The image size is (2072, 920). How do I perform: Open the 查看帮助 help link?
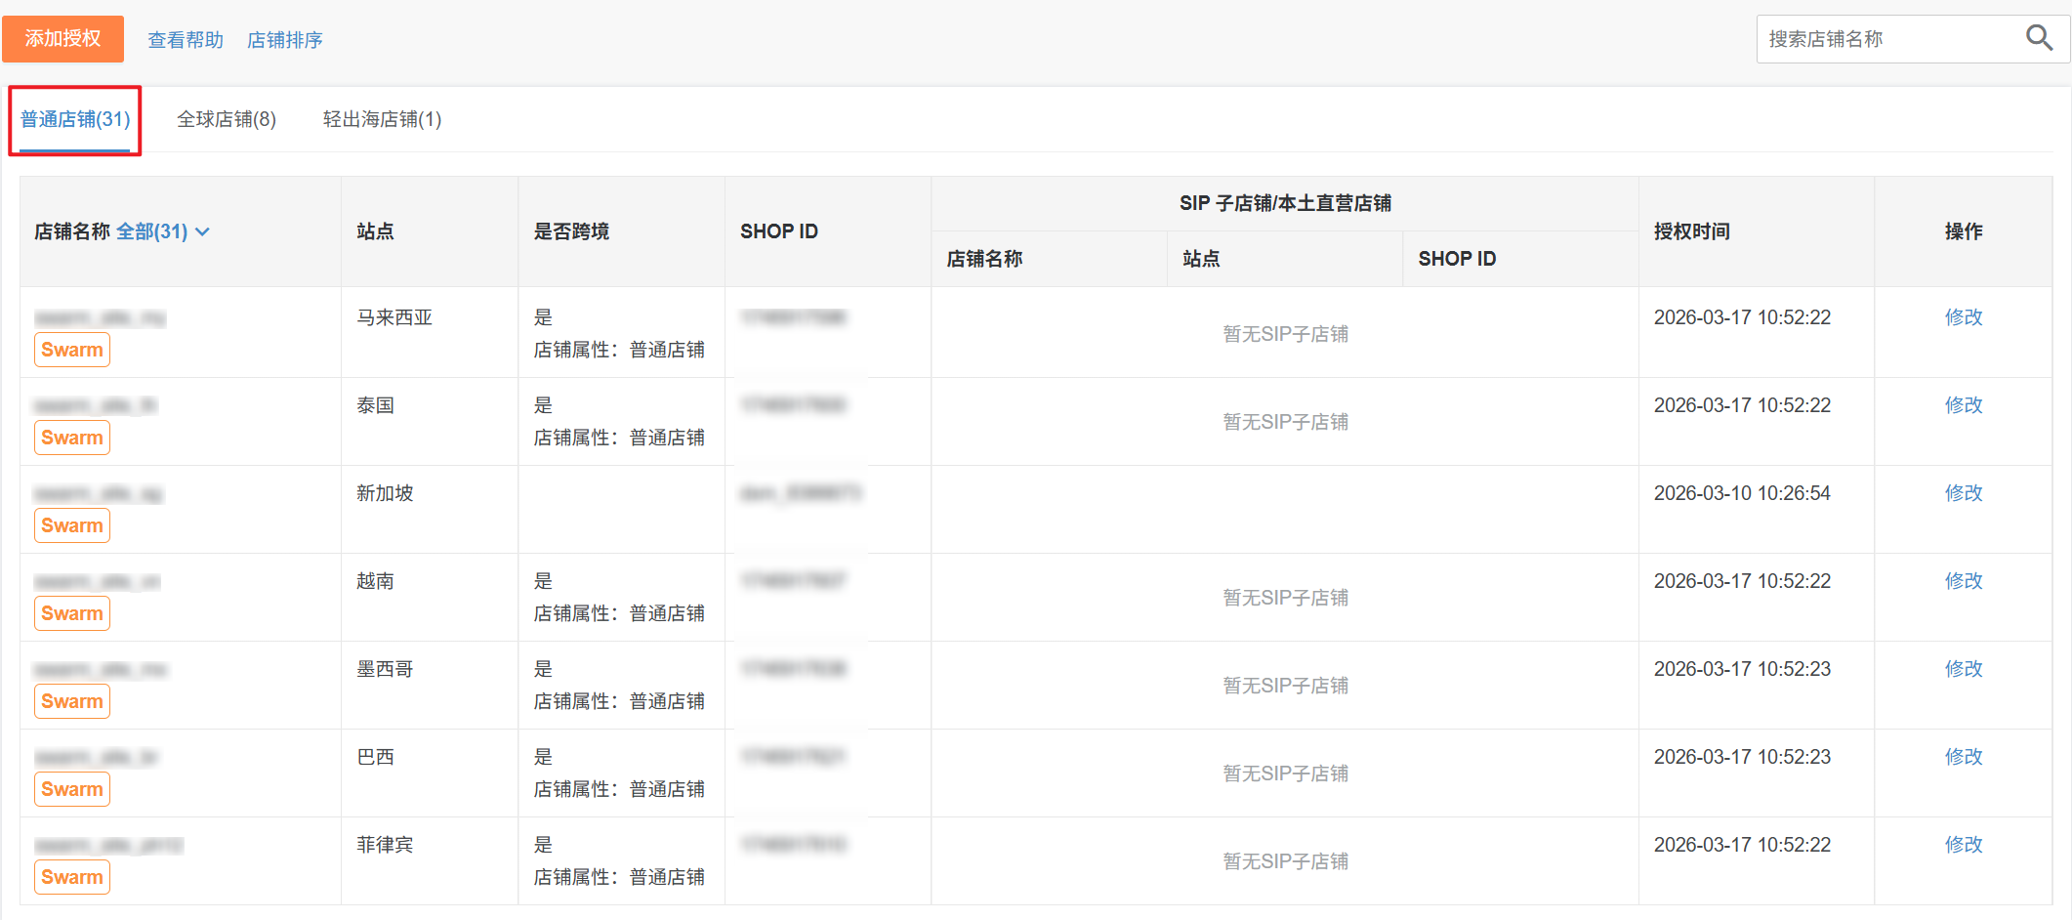coord(186,40)
